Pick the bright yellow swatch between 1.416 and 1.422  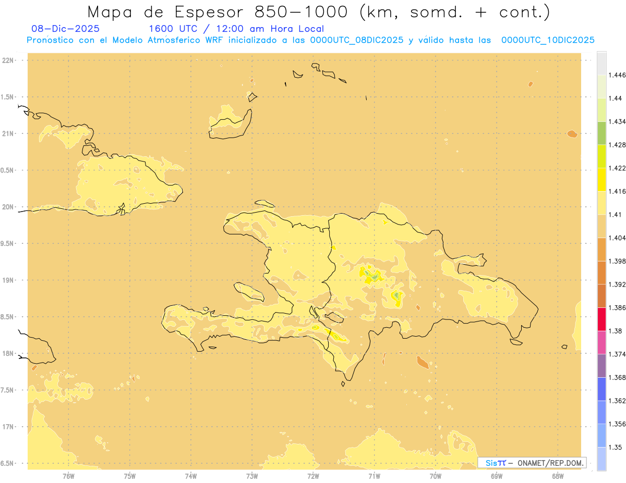601,179
